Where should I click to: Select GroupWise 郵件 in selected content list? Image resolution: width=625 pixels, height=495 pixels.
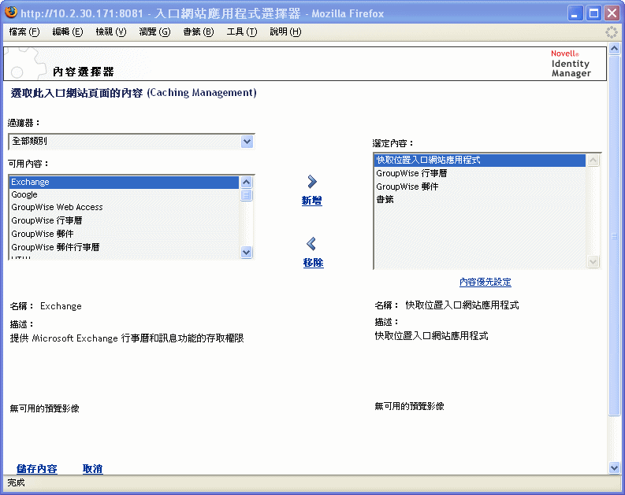point(480,187)
